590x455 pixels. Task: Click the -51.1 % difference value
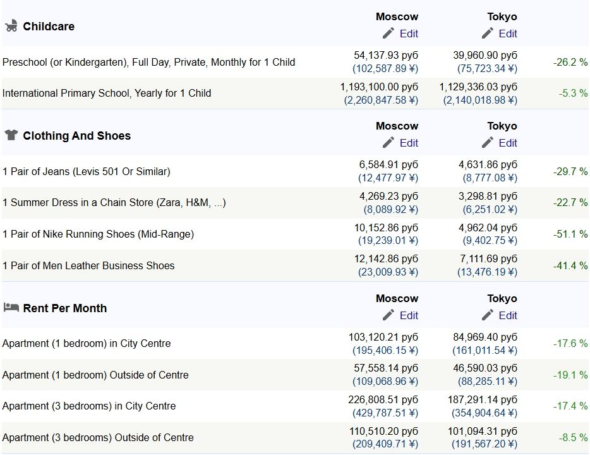tap(570, 234)
